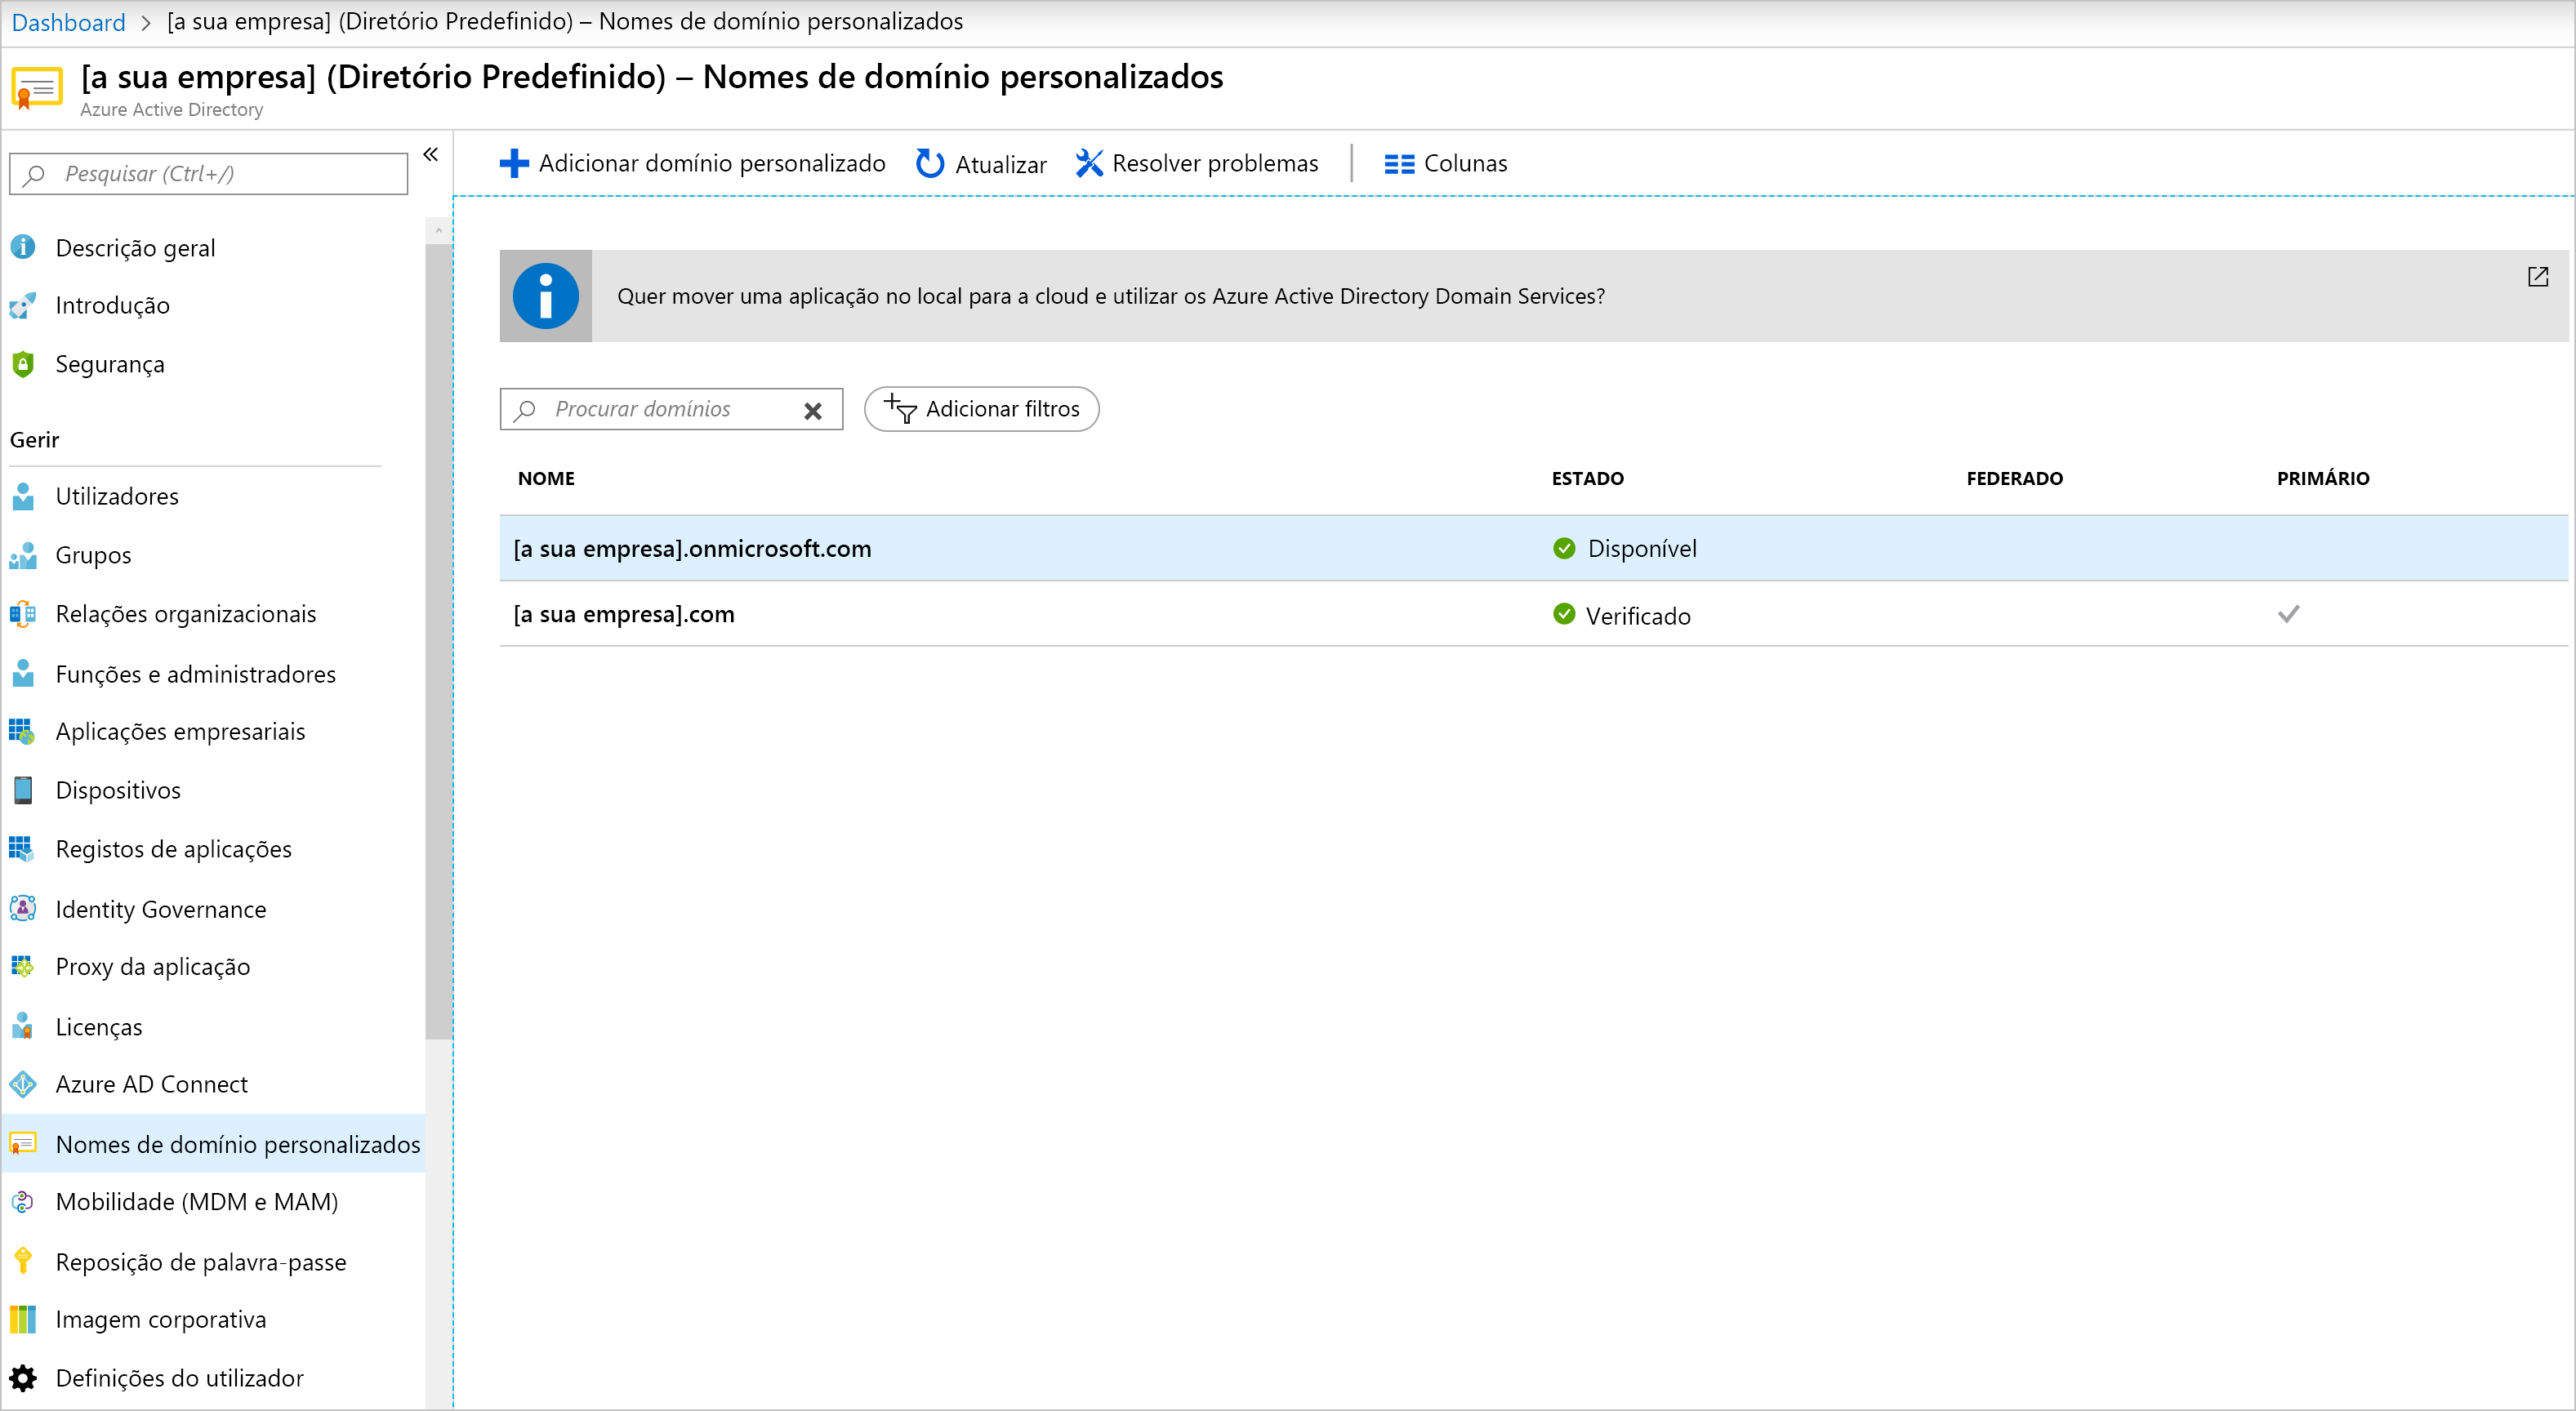
Task: Click the Azure AD Connect diamond icon
Action: 23,1084
